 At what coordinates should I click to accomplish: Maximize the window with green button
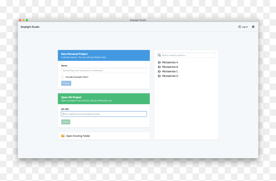coord(27,20)
